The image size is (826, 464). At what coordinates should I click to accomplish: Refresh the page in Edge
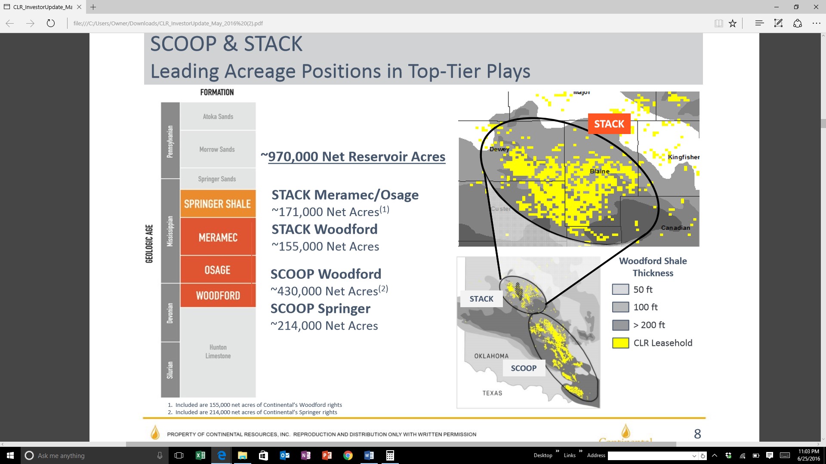point(51,23)
